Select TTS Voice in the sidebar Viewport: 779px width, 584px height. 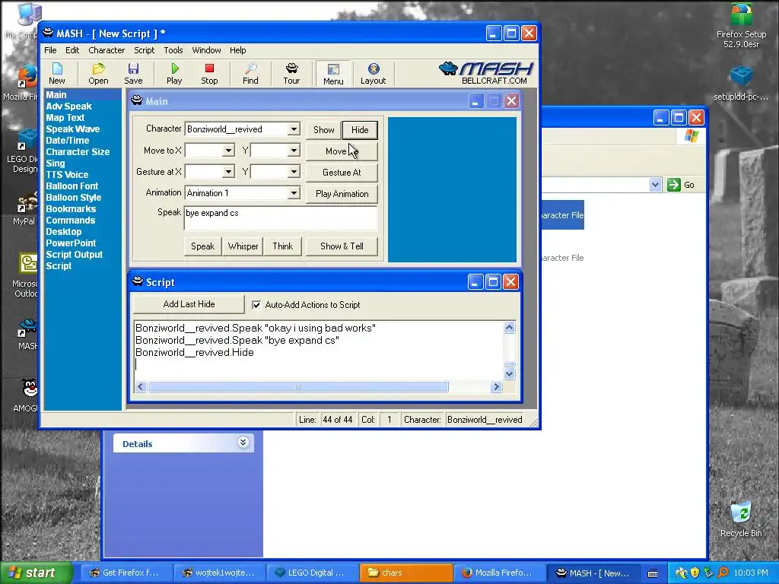[x=67, y=175]
